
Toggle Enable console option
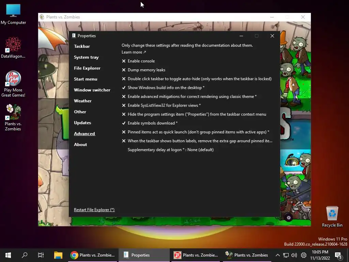coord(138,61)
